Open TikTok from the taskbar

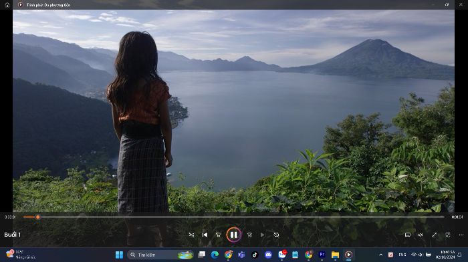coord(255,255)
